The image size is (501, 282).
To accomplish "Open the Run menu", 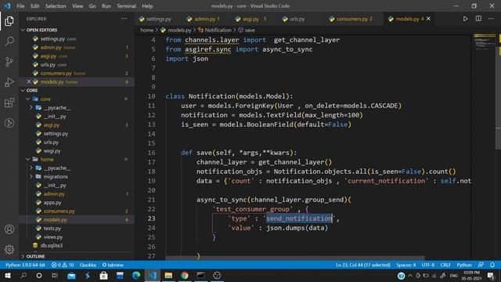I will pos(106,6).
